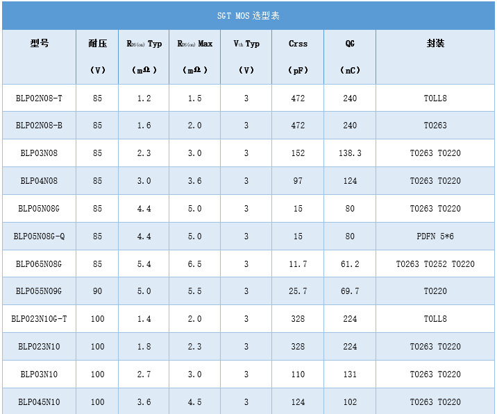The height and width of the screenshot is (414, 497).
Task: Click the 耐压 (V) column header
Action: (97, 56)
